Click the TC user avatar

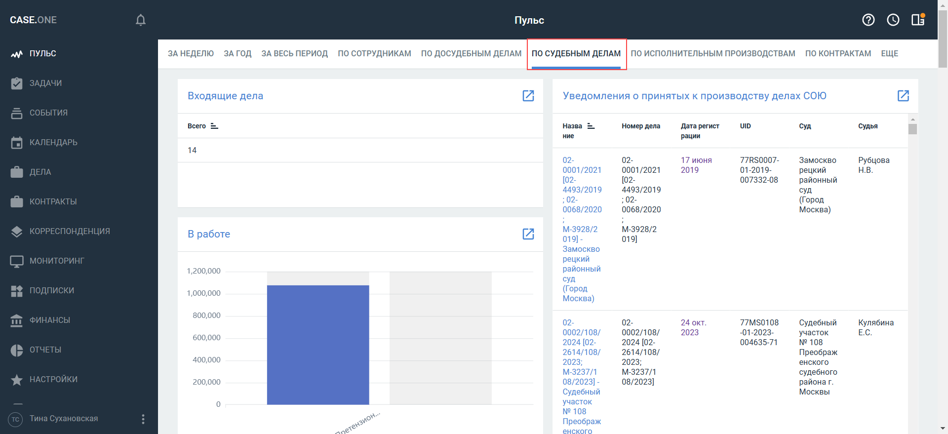point(16,419)
